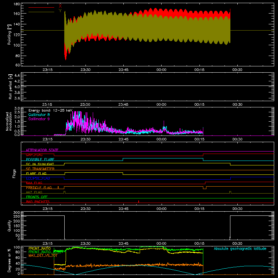This screenshot has height=278, width=278.
Task: Click the olive "Y" legend label
Action: [60, 11]
